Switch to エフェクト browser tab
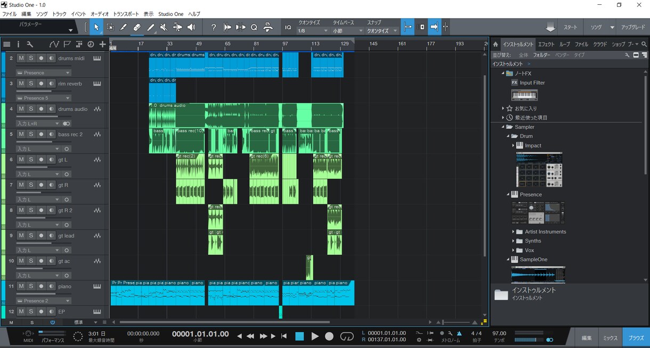650x348 pixels. pyautogui.click(x=546, y=44)
